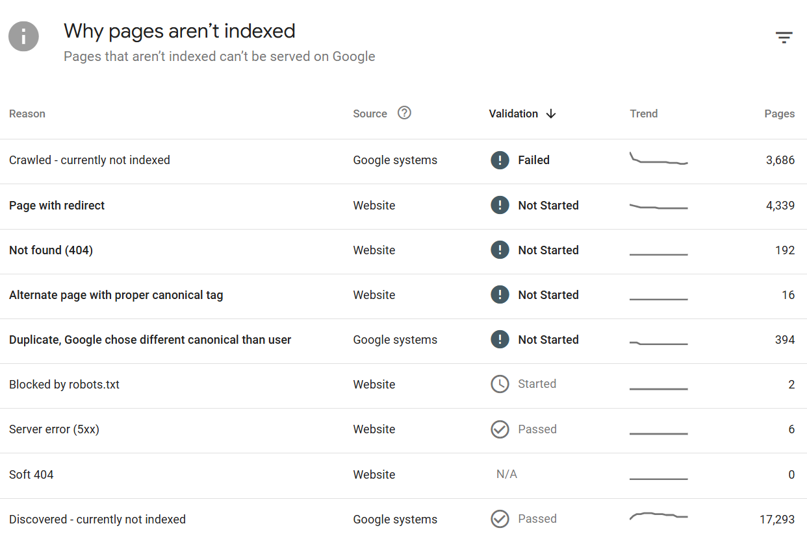This screenshot has height=539, width=807.
Task: Open the Duplicate, Google chose different canonical row
Action: (x=150, y=339)
